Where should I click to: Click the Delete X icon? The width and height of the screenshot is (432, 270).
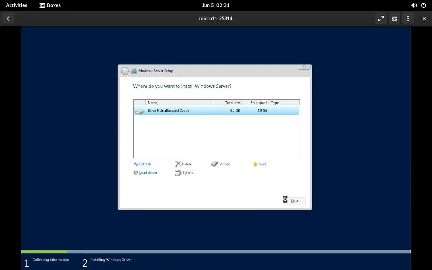tap(178, 164)
